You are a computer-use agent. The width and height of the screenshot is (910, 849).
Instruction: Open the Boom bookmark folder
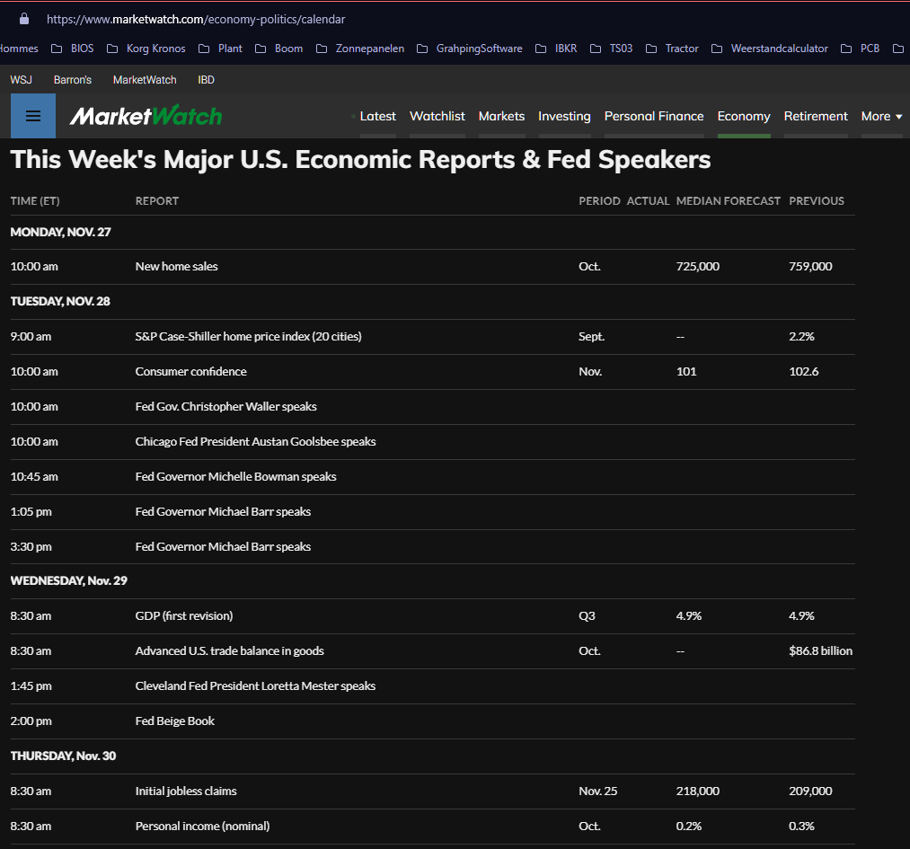279,49
